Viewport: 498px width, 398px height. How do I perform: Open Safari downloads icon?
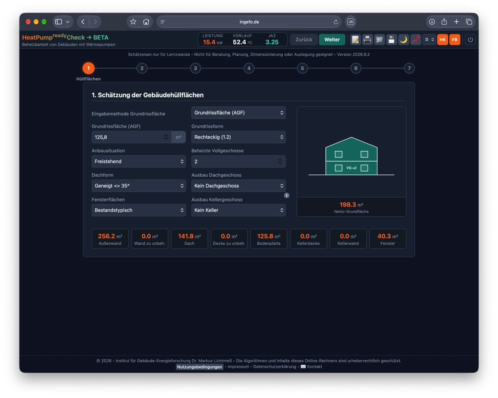(432, 22)
